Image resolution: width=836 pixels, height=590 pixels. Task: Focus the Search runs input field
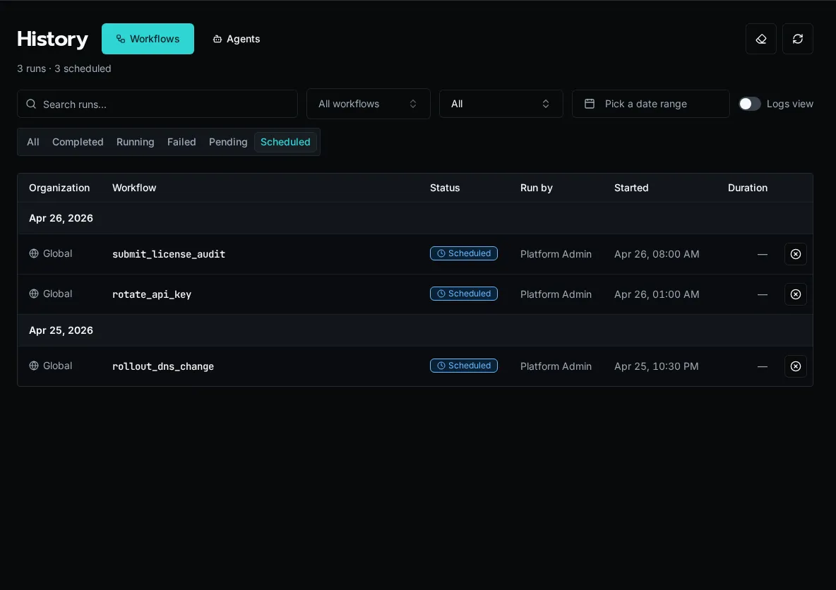(157, 104)
